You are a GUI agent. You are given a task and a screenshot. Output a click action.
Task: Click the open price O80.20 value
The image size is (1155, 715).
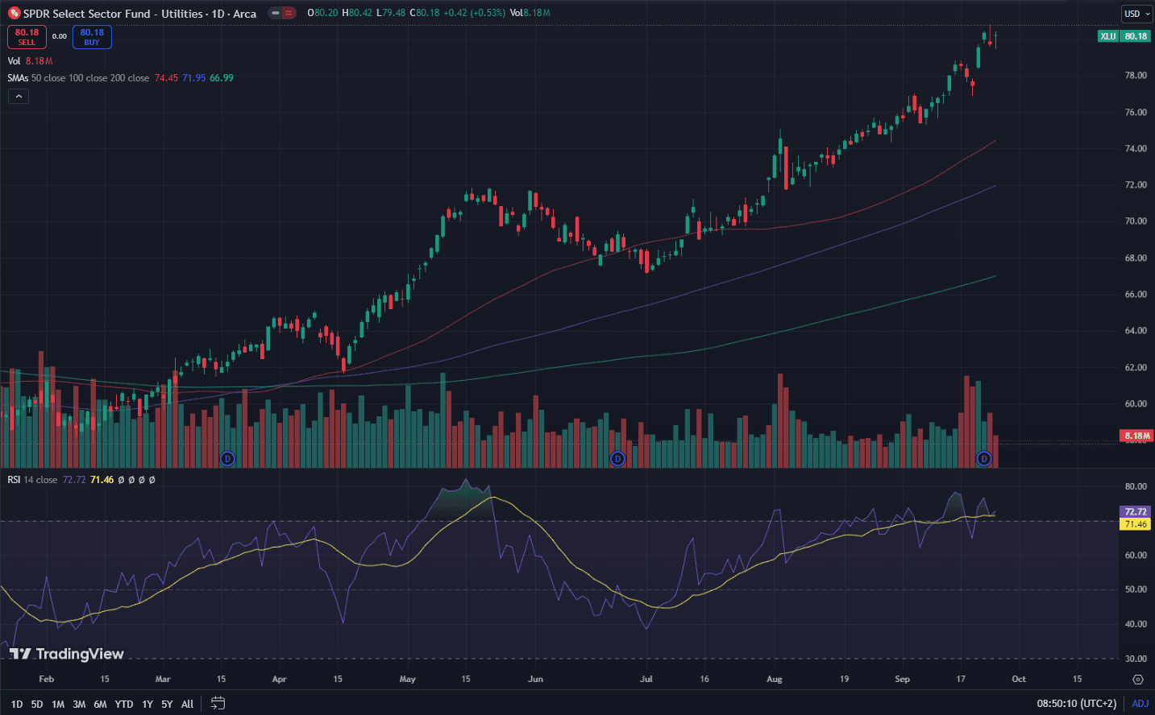pos(322,14)
